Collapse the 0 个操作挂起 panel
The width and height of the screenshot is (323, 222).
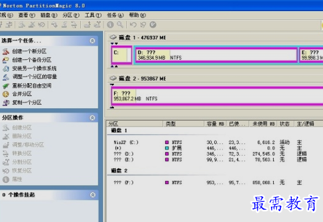click(x=92, y=195)
